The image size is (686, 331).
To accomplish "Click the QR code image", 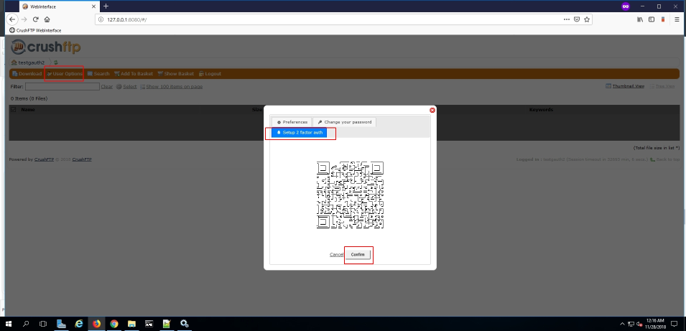I will pos(350,195).
